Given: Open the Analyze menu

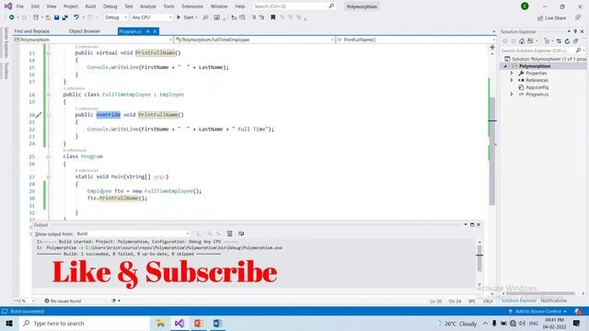Looking at the screenshot, I should click(148, 6).
